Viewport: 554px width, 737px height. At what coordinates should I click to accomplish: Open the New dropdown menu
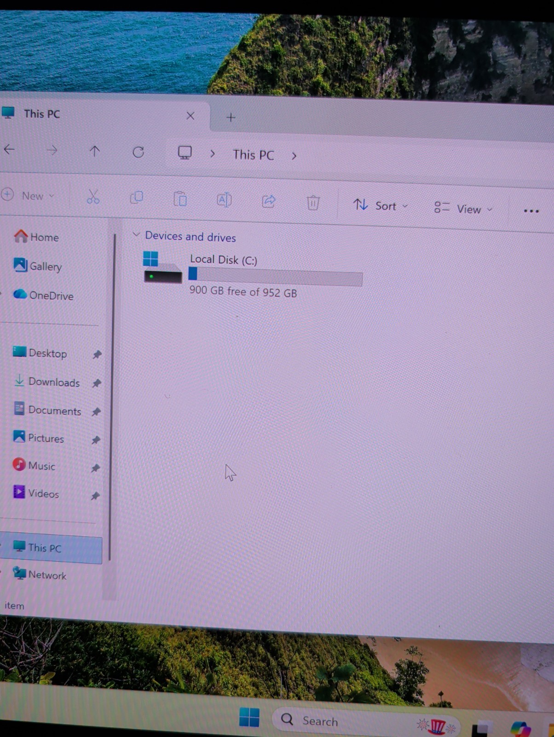tap(29, 195)
